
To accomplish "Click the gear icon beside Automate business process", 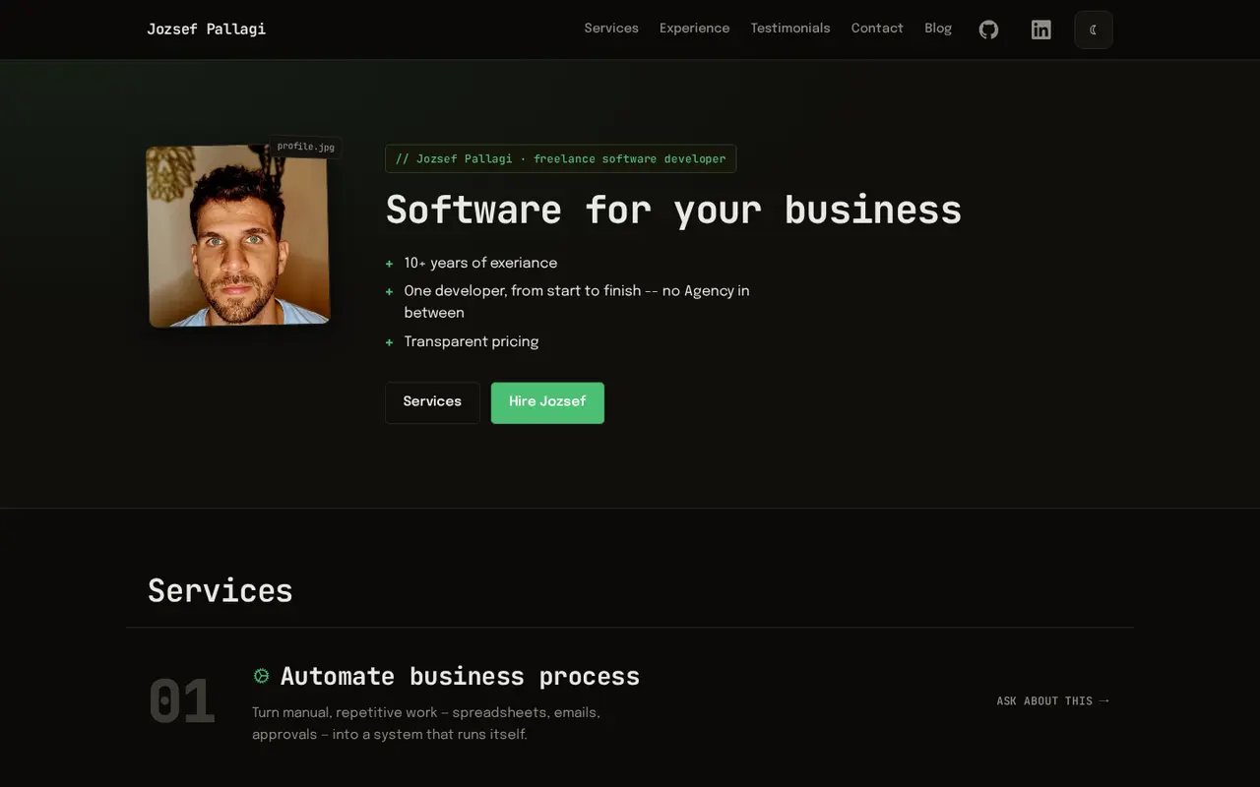I will pos(262,676).
